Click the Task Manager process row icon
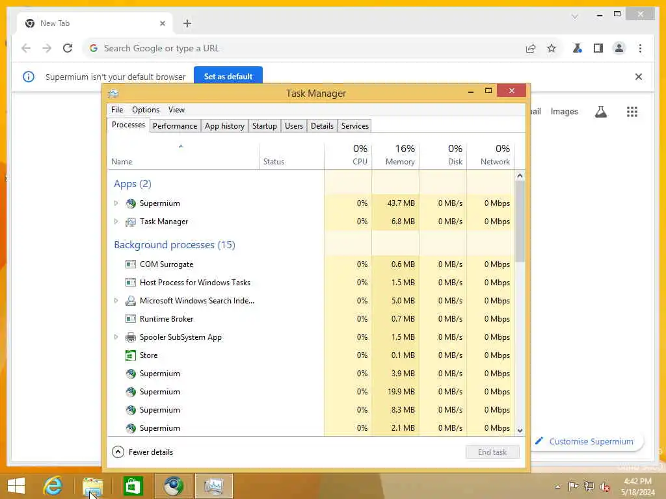 pyautogui.click(x=131, y=222)
